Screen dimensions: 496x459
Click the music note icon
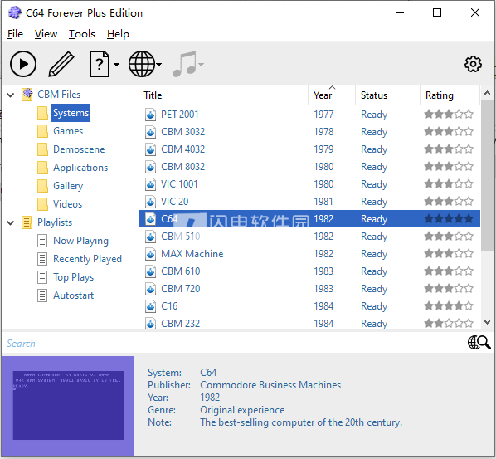point(185,64)
